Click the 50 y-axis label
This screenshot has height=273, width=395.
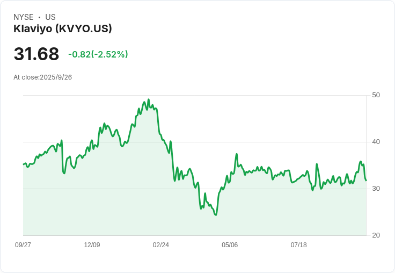click(x=376, y=95)
